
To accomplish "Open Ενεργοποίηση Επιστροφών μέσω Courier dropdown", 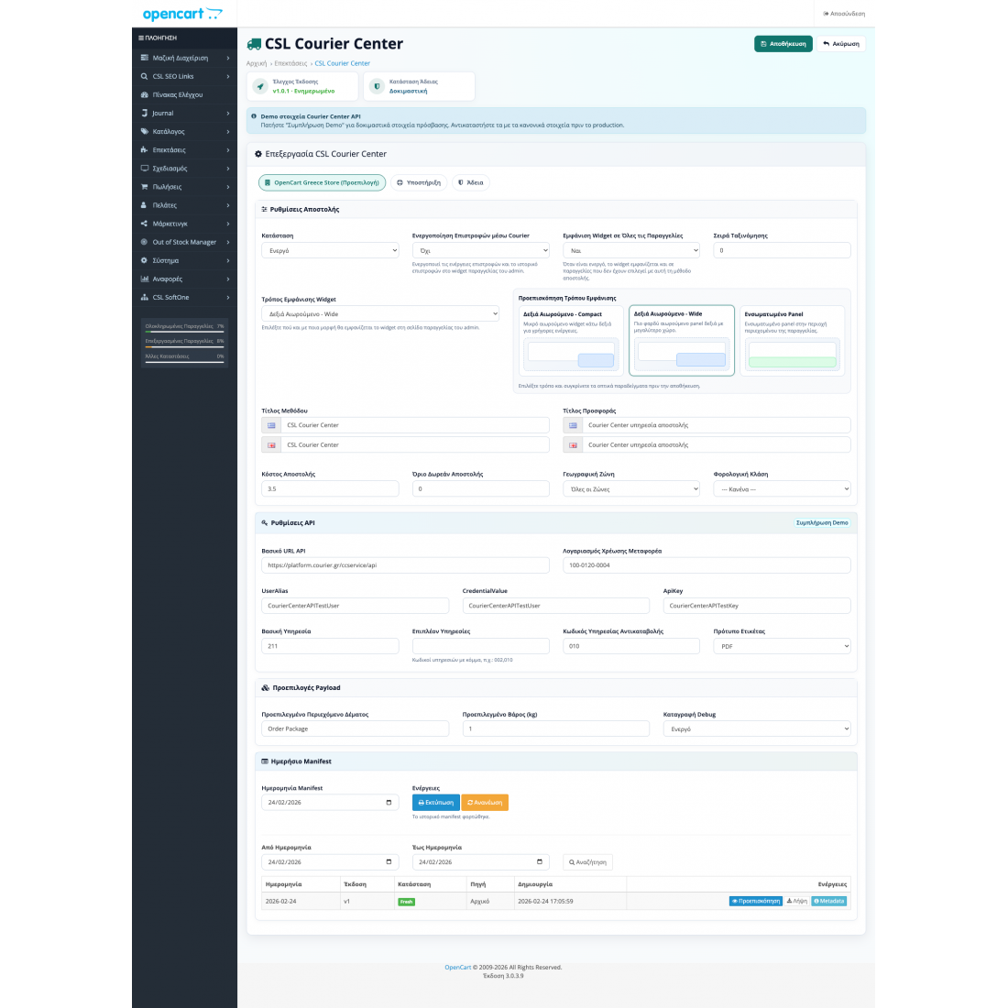I will coord(481,251).
